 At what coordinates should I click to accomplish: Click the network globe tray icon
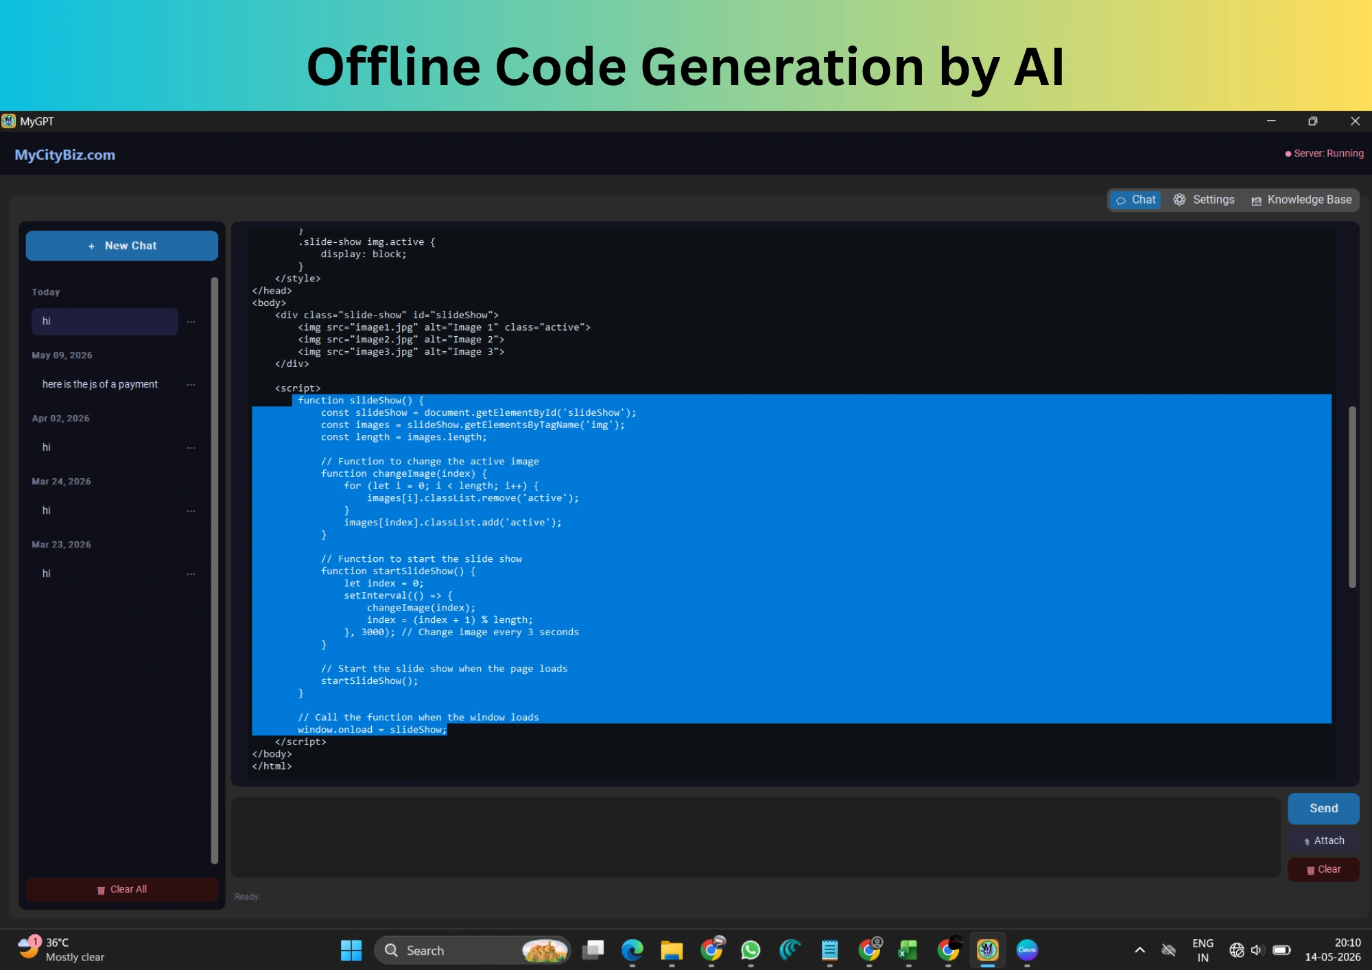pos(1236,950)
